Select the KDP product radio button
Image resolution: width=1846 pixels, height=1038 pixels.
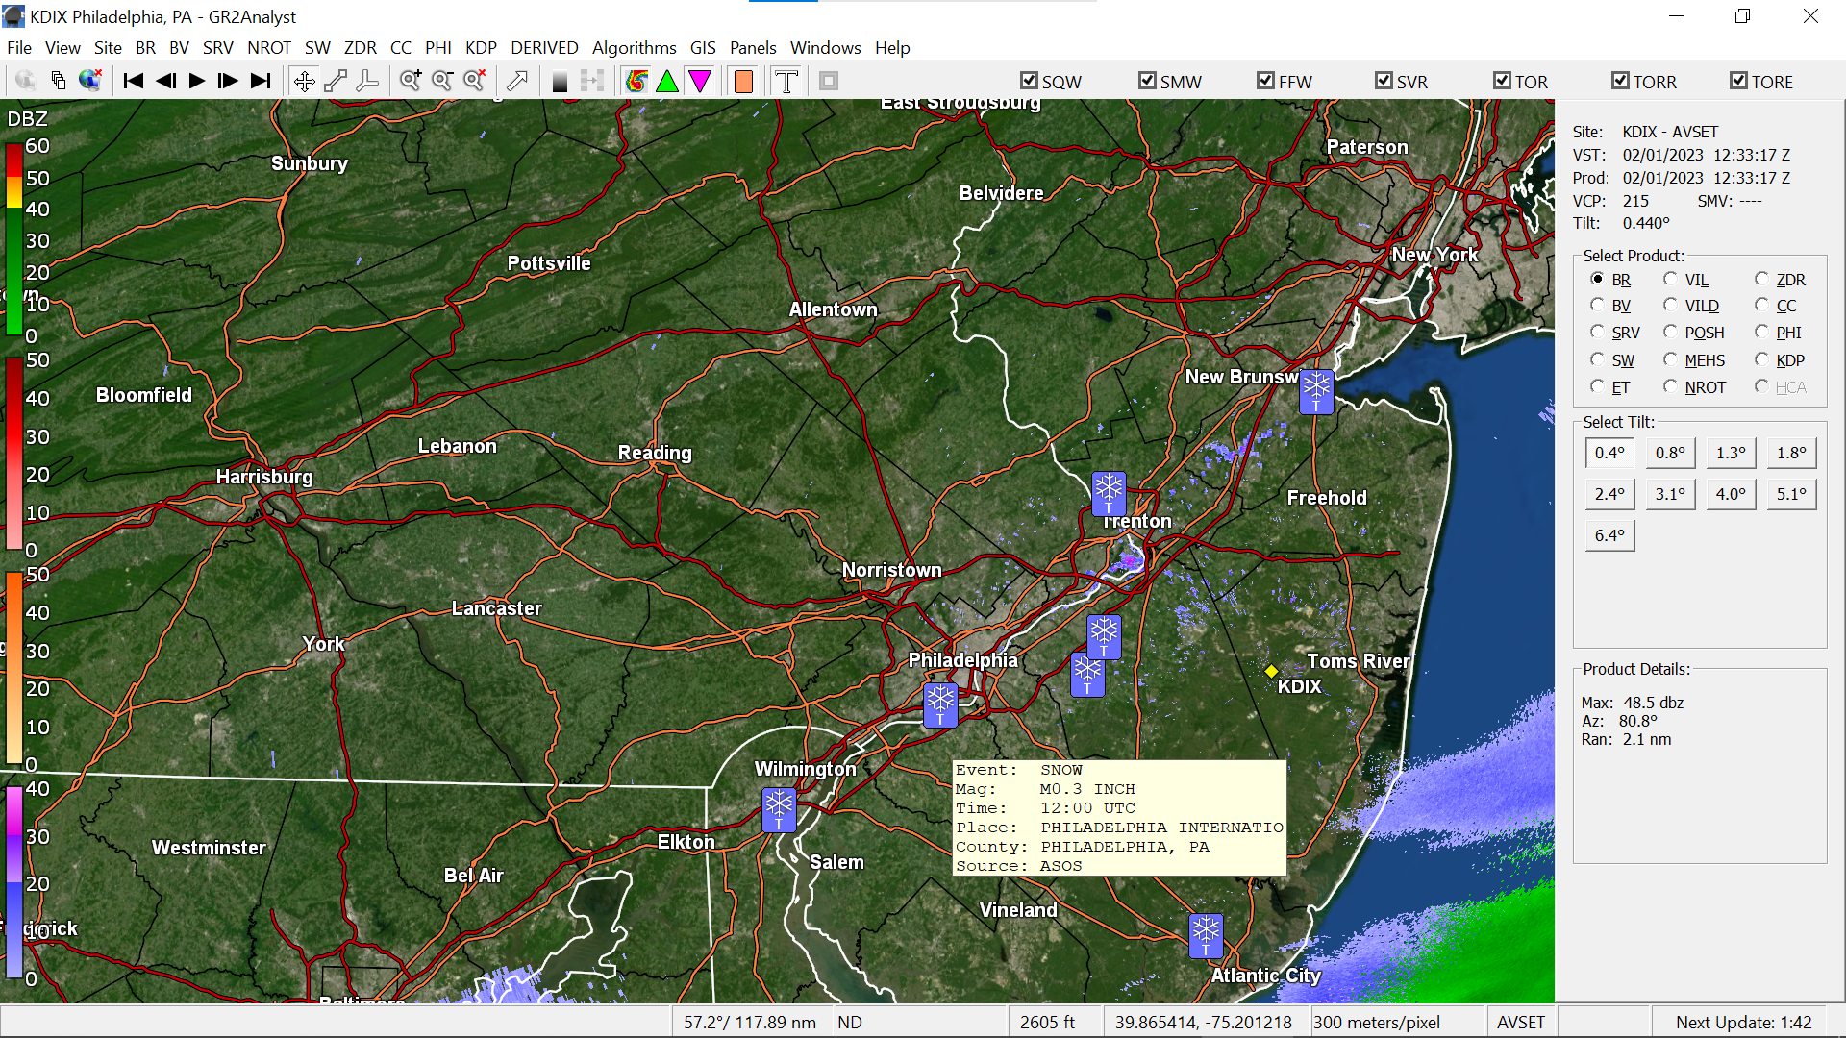[1761, 359]
